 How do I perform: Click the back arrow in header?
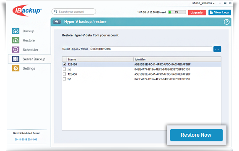(x=57, y=22)
